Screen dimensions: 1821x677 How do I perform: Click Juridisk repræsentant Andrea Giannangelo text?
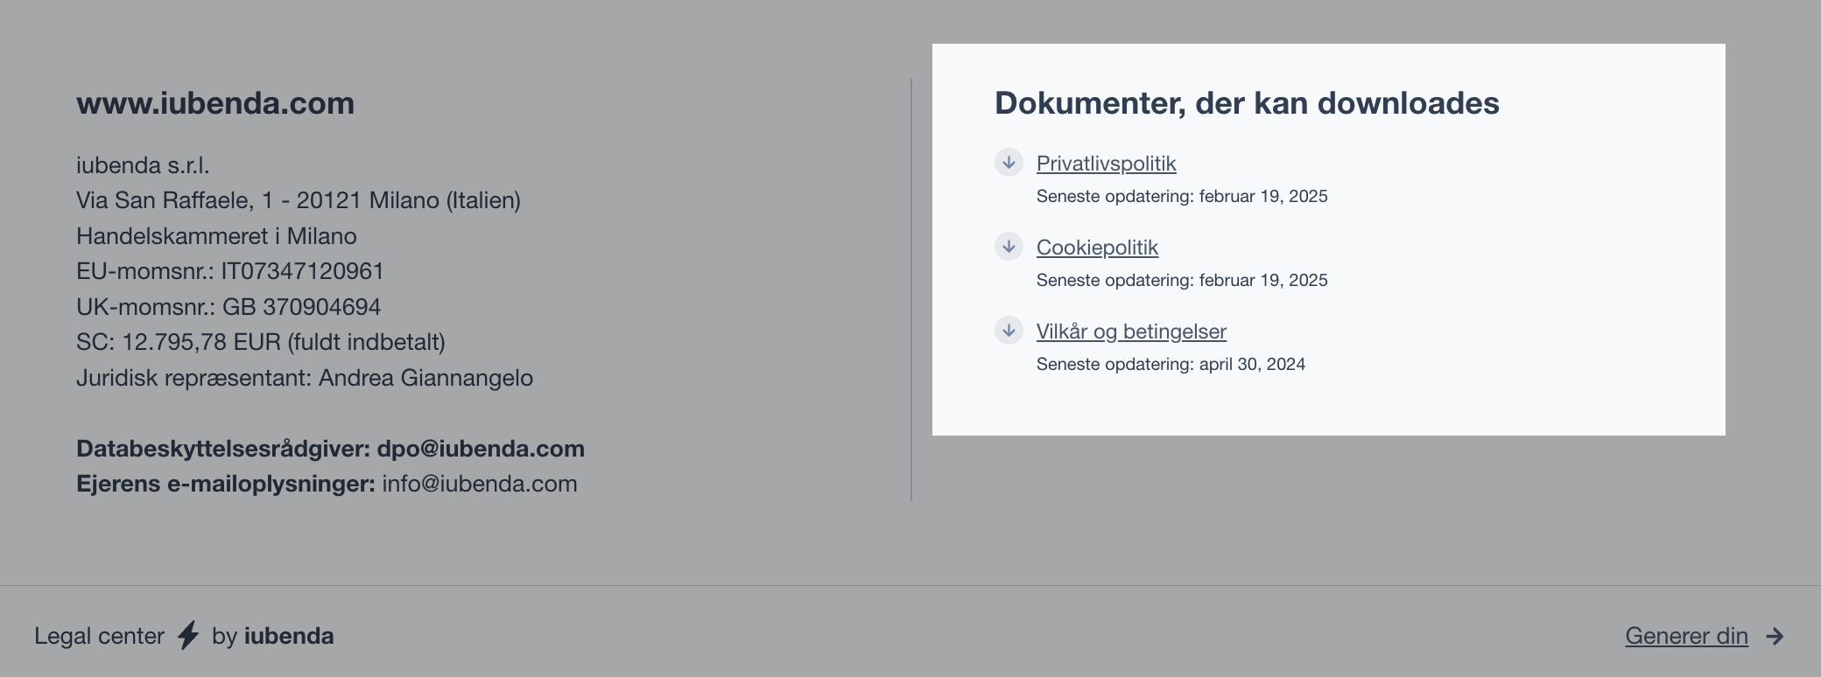[x=305, y=378]
